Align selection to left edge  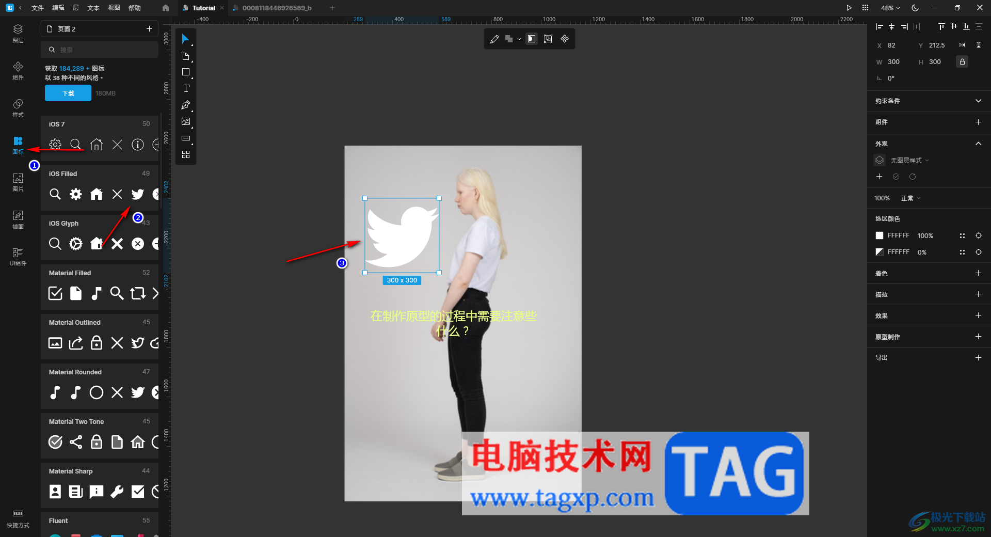(x=880, y=26)
